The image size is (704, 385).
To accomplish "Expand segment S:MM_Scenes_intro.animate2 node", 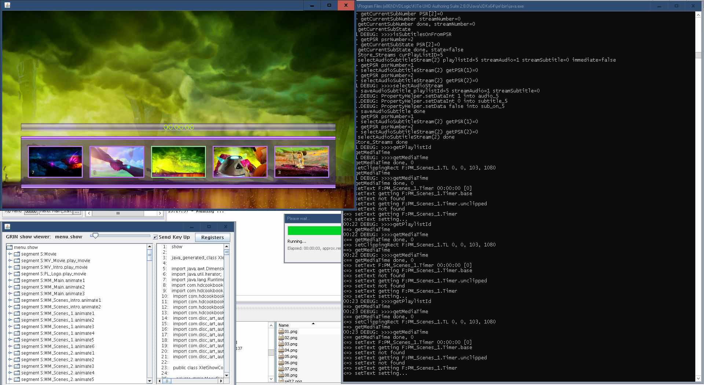I will [10, 307].
